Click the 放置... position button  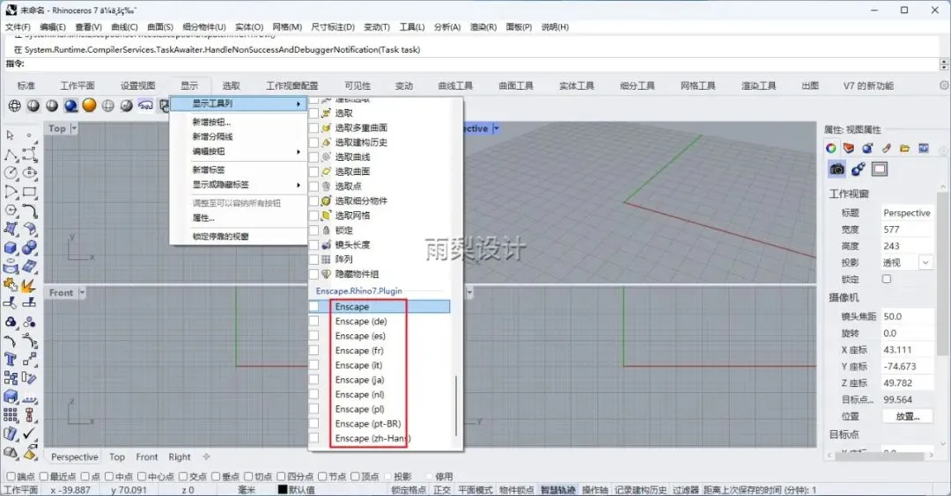coord(907,416)
